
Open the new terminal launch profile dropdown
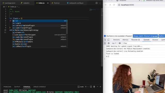[88, 87]
